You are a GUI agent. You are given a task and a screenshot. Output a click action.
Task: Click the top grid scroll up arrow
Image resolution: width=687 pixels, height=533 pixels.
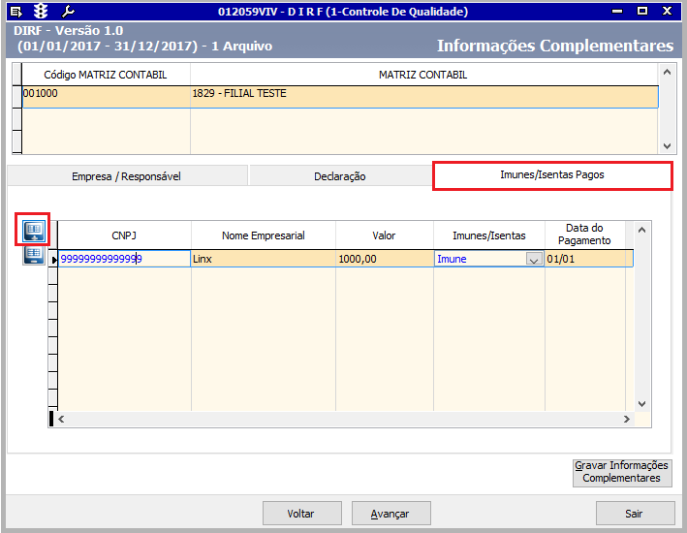[668, 72]
